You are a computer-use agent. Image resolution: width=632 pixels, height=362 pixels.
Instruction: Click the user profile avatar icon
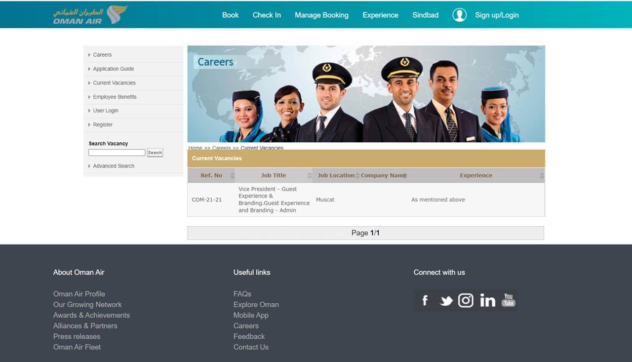coord(460,15)
